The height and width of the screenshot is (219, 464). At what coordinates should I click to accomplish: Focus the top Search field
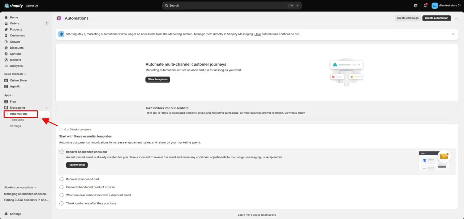(x=232, y=6)
